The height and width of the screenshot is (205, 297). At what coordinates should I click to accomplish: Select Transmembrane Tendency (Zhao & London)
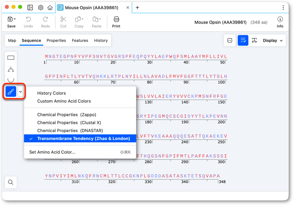[80, 138]
